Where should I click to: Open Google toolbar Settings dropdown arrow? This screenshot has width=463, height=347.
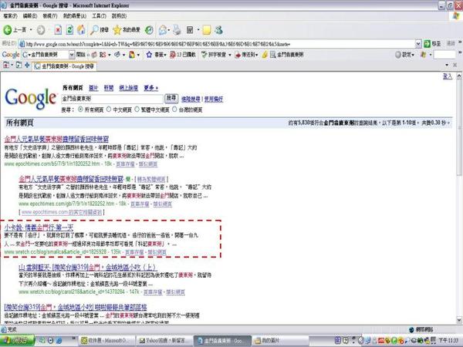413,55
